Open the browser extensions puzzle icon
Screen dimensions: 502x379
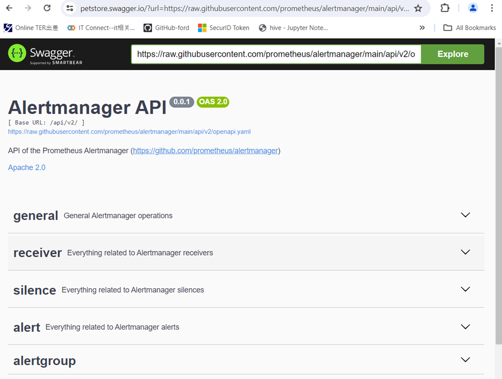pos(445,8)
